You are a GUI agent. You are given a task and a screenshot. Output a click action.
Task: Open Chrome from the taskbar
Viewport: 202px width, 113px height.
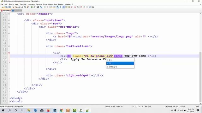tap(62, 110)
